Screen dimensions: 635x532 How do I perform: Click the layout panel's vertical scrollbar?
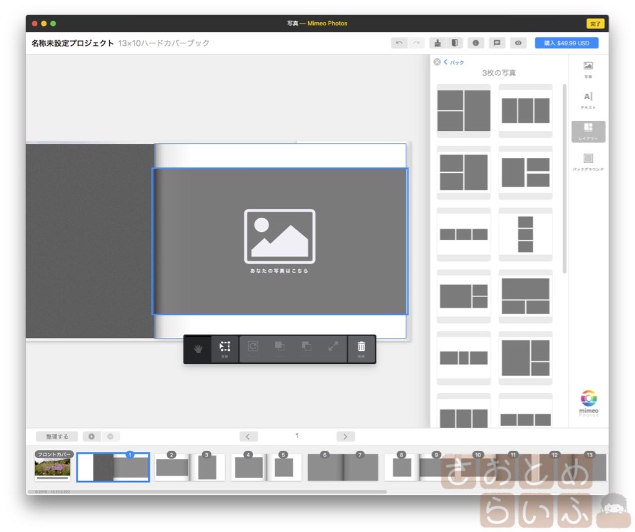click(x=564, y=179)
